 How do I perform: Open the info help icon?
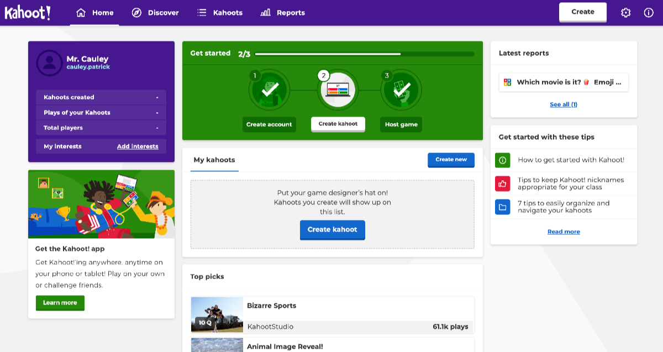pos(649,13)
